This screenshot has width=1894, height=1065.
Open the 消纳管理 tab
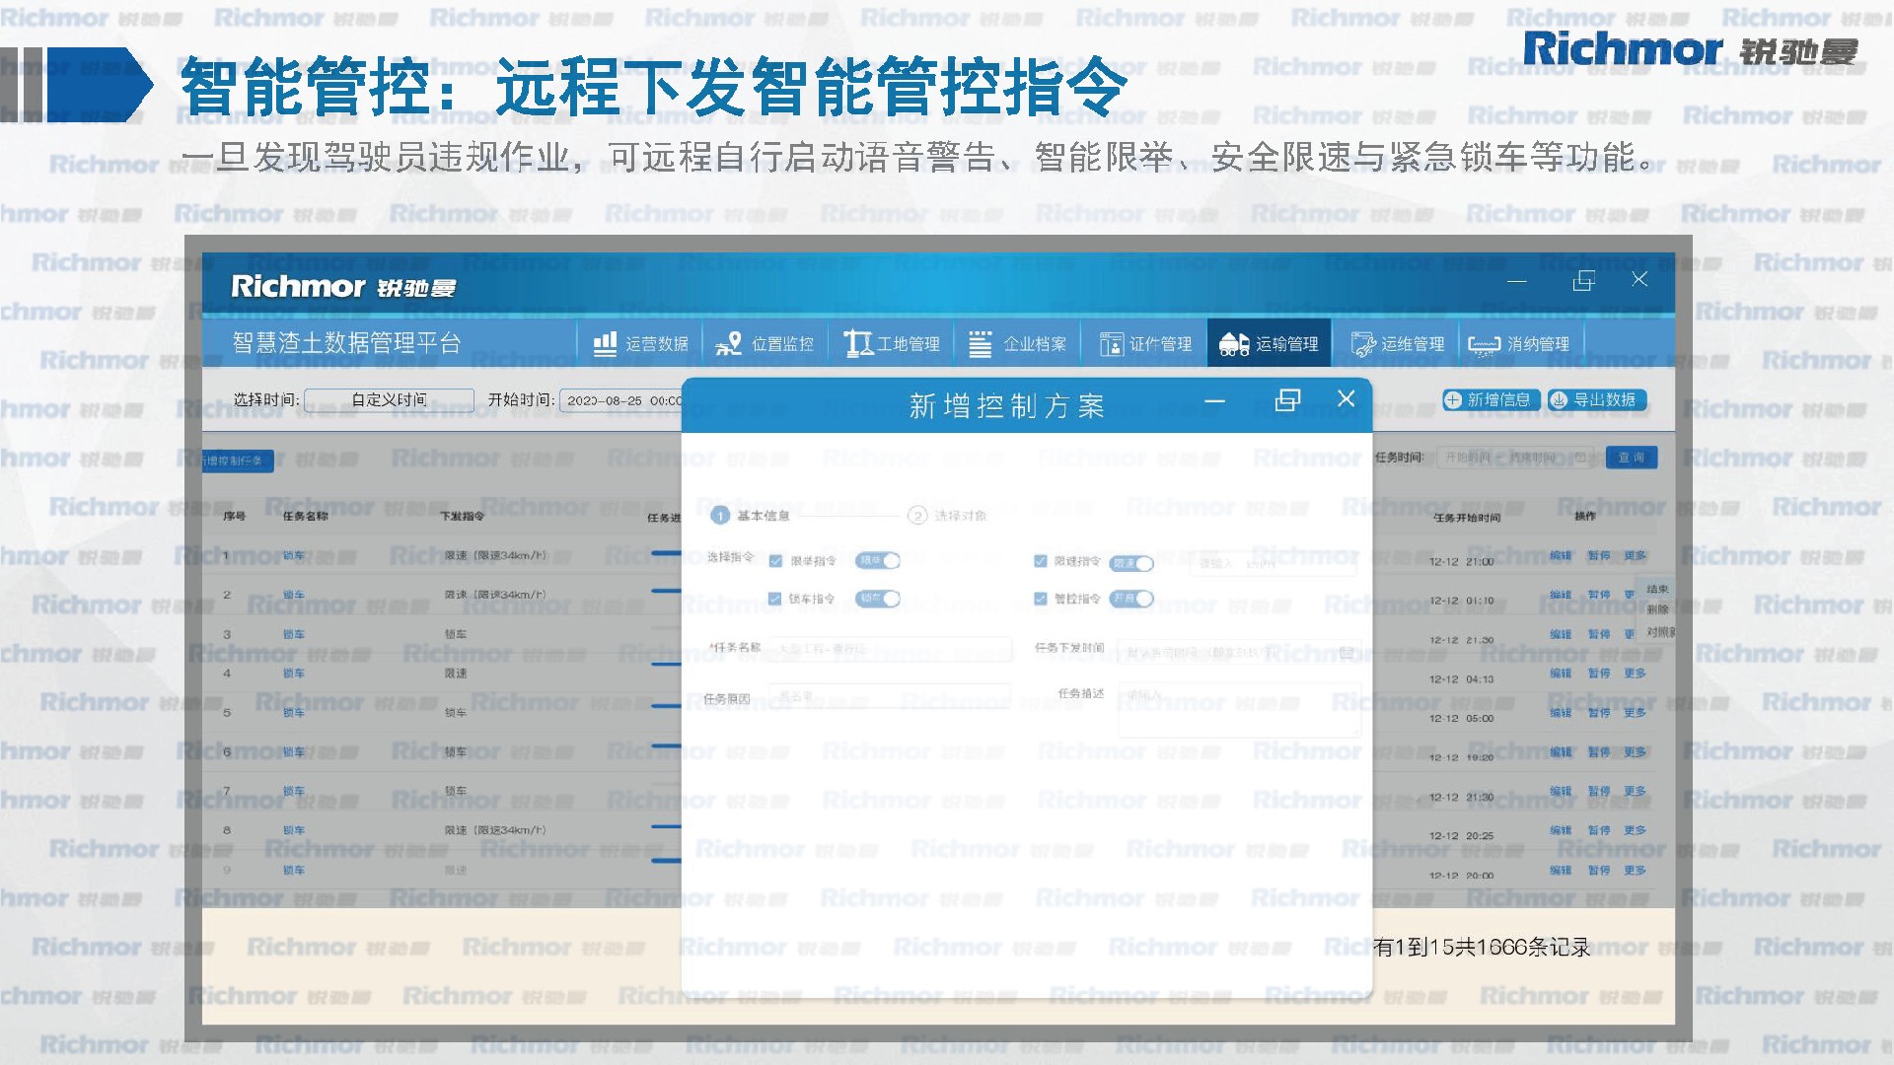point(1521,343)
